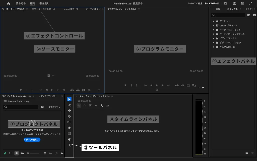Click the blue メディアを読み込み button
Screen dimensions: 257x161
tap(31, 140)
